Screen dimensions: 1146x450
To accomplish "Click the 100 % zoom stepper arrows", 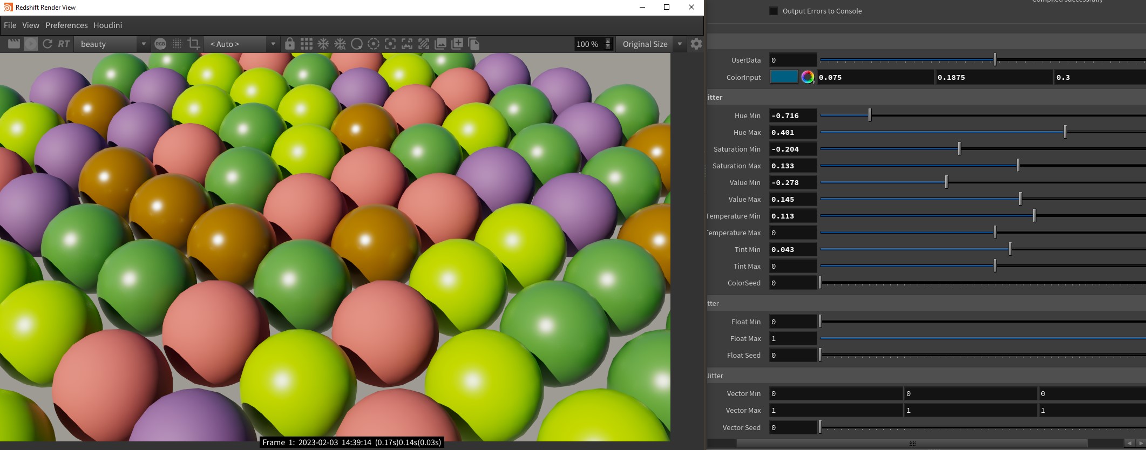I will (x=608, y=44).
